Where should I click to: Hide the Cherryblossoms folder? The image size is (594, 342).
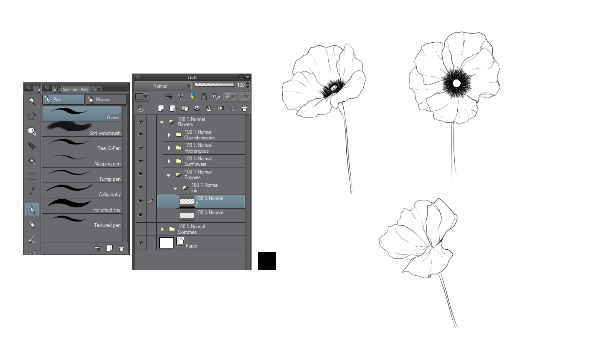(x=141, y=135)
